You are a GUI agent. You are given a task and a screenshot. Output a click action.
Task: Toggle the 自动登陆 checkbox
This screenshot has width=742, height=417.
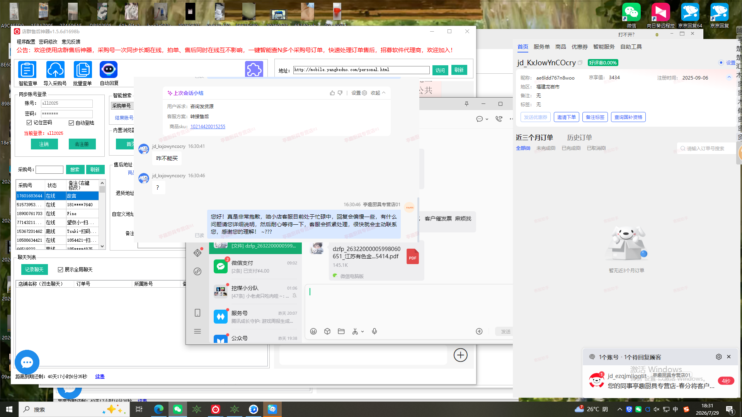[x=71, y=123]
